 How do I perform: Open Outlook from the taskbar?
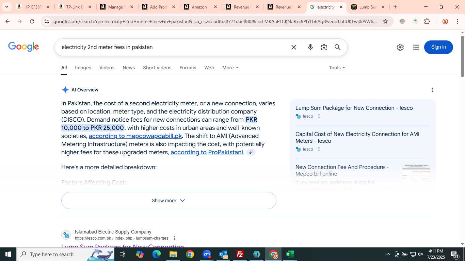click(x=223, y=254)
